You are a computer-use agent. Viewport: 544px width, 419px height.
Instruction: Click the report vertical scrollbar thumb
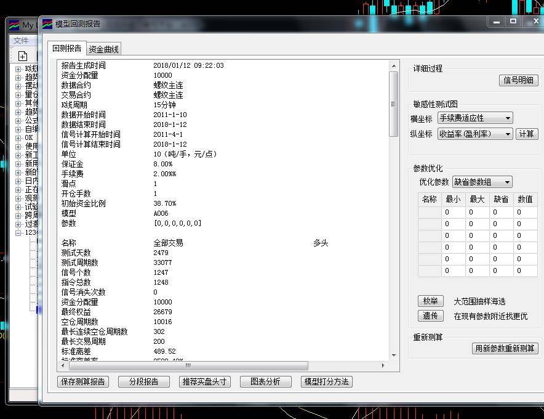(x=393, y=104)
